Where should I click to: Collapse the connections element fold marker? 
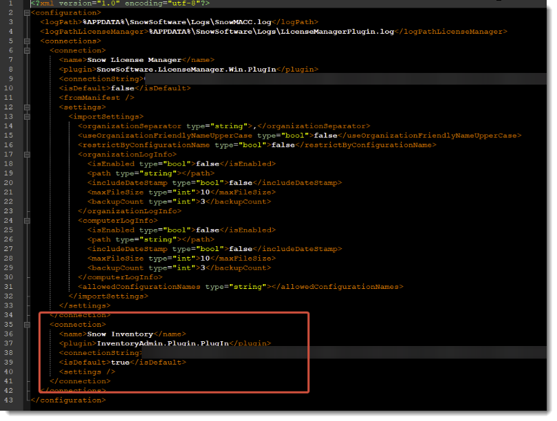(27, 41)
